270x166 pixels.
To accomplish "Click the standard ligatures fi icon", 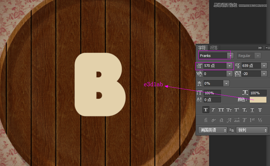I will (206, 120).
